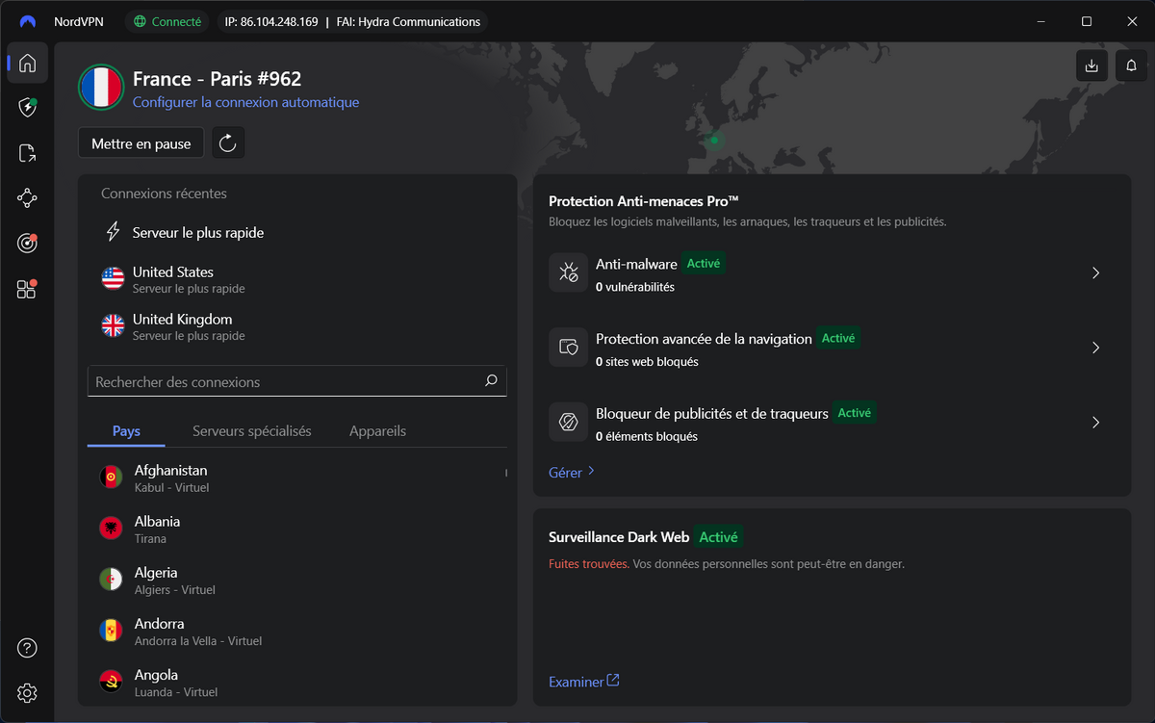1155x723 pixels.
Task: Open the notifications bell
Action: (x=1131, y=65)
